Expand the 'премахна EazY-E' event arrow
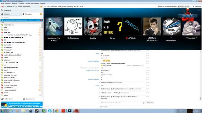This screenshot has height=113, width=202. pyautogui.click(x=100, y=89)
